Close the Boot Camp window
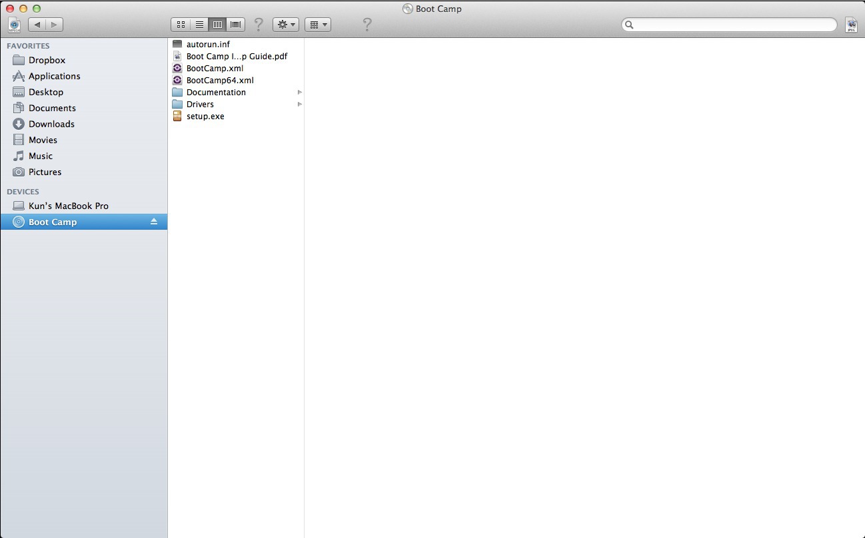Image resolution: width=865 pixels, height=538 pixels. pos(10,9)
